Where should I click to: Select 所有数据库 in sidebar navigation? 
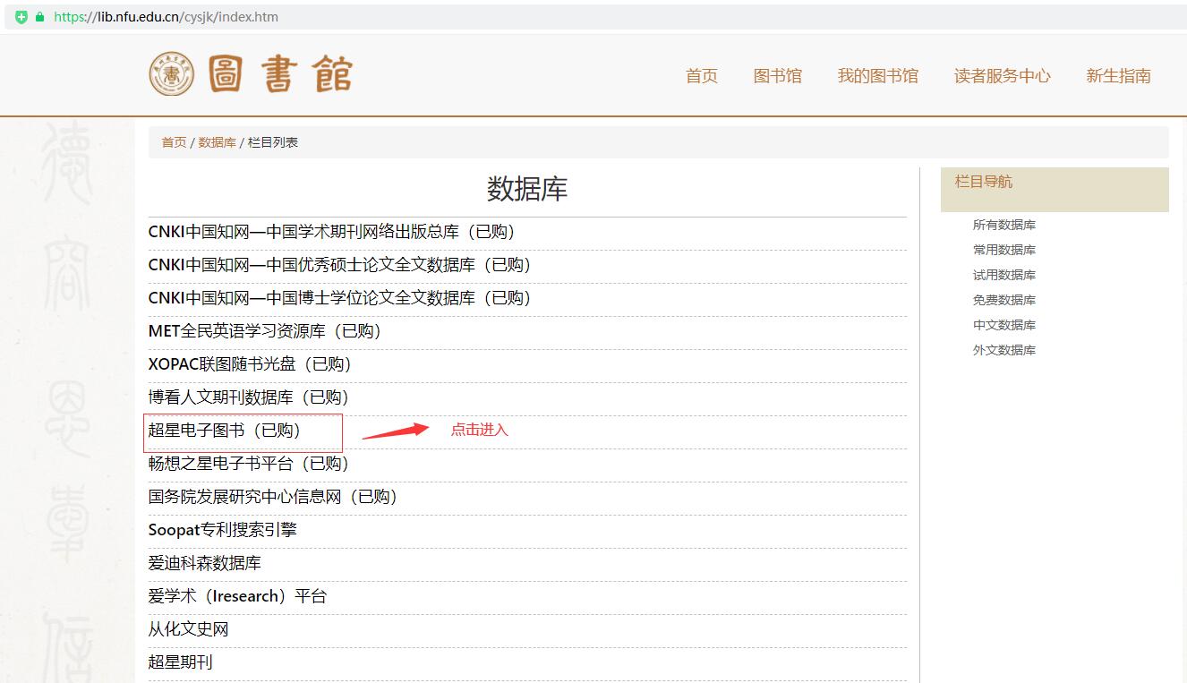pyautogui.click(x=1004, y=225)
